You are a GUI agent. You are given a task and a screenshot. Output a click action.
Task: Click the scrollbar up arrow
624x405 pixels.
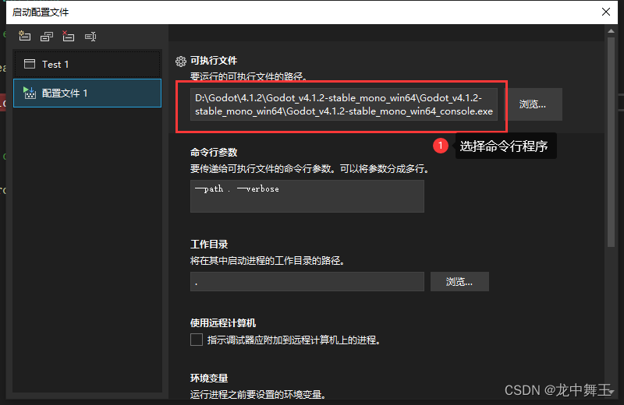point(612,31)
